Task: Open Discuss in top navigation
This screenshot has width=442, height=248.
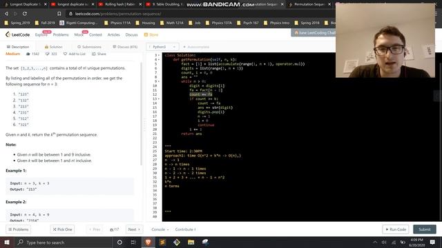Action: (131, 34)
